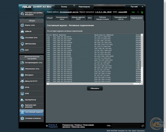Open the QoS gauge icon
Image resolution: width=166 pixels, height=132 pixels.
22,50
